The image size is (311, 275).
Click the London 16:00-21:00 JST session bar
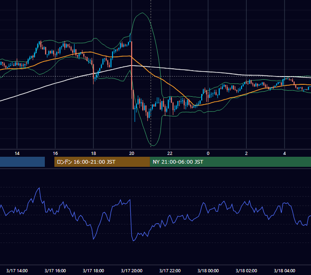click(102, 162)
